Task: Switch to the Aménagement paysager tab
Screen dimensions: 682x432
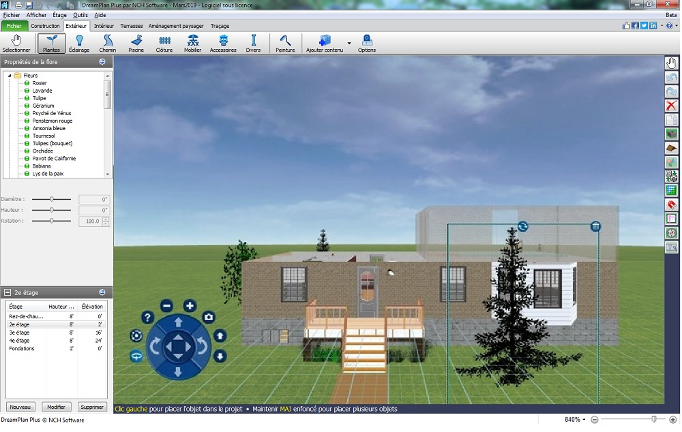Action: 176,26
